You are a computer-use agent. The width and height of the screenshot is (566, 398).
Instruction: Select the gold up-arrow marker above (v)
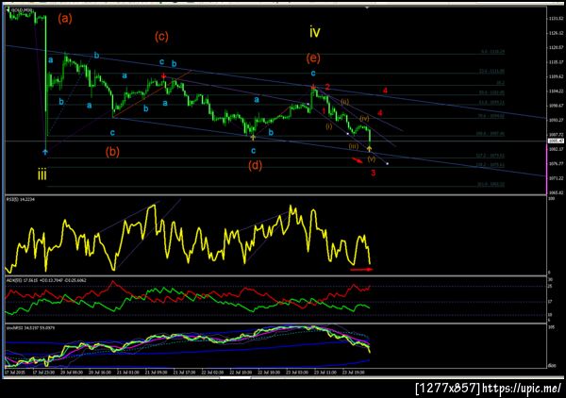click(369, 148)
